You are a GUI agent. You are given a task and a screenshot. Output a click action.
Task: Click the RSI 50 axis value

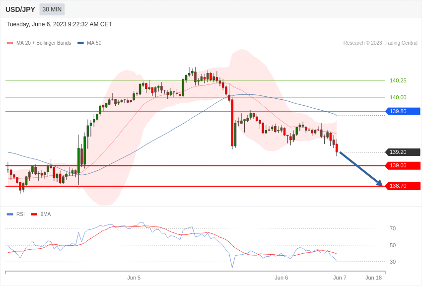click(393, 245)
